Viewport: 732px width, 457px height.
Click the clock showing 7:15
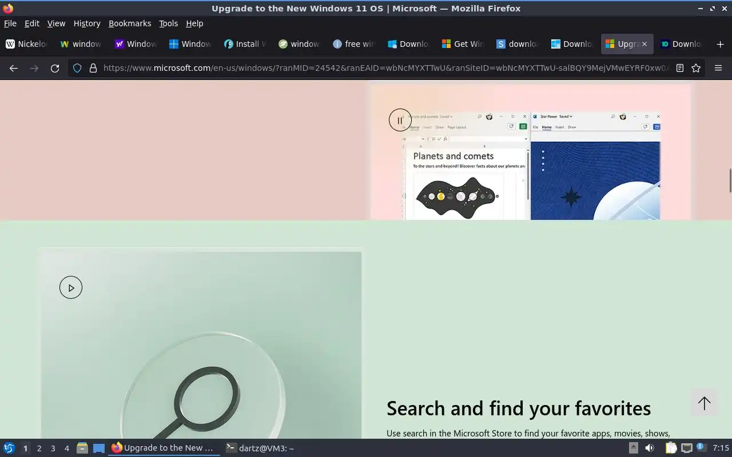click(x=721, y=448)
